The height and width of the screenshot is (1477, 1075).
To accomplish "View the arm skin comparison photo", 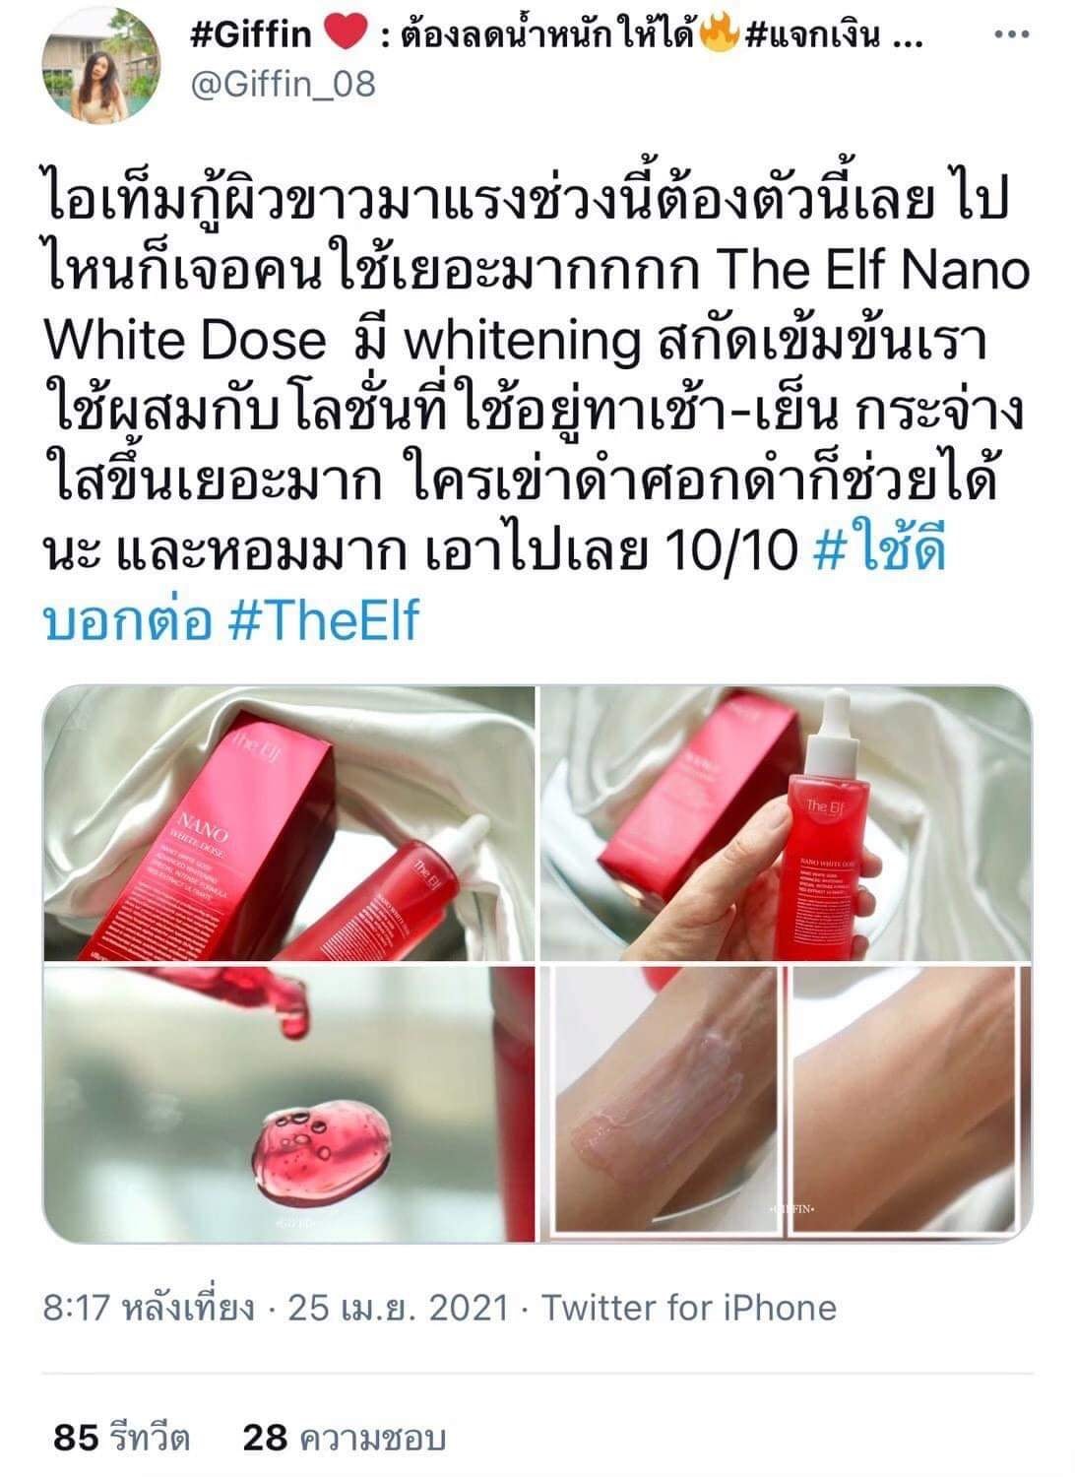I will tap(787, 1103).
